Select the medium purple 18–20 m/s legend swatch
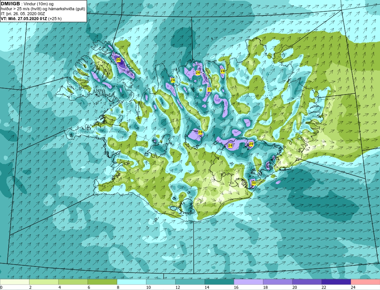380x290 pixels. [277, 282]
